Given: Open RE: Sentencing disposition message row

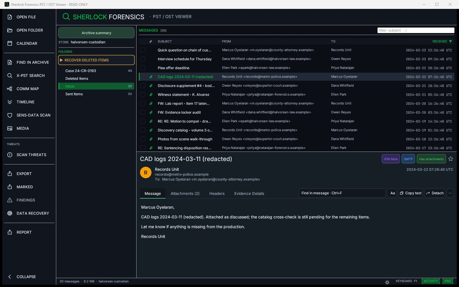Looking at the screenshot, I should 297,148.
